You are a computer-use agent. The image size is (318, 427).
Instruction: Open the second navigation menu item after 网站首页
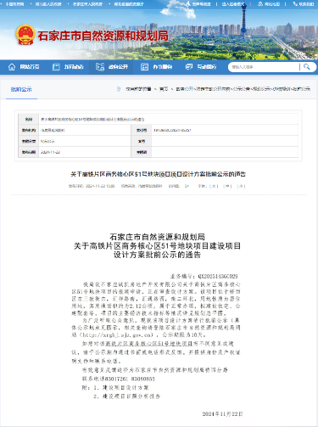click(x=74, y=67)
